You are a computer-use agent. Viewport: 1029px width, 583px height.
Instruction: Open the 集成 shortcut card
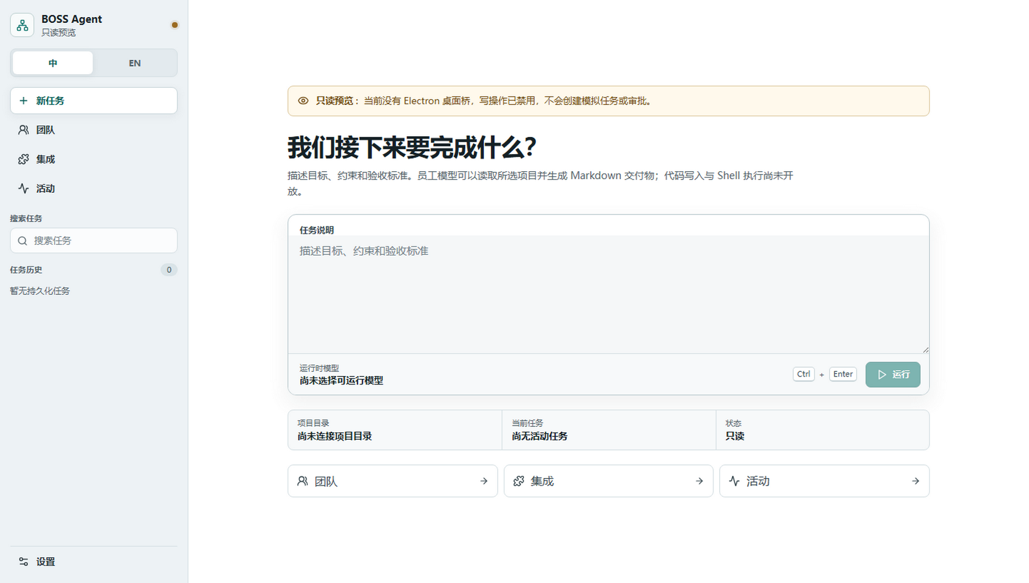pos(608,481)
